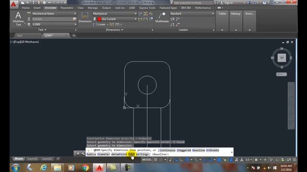This screenshot has width=307, height=172.
Task: Toggle lineweight display blue square in status bar
Action: click(x=219, y=160)
